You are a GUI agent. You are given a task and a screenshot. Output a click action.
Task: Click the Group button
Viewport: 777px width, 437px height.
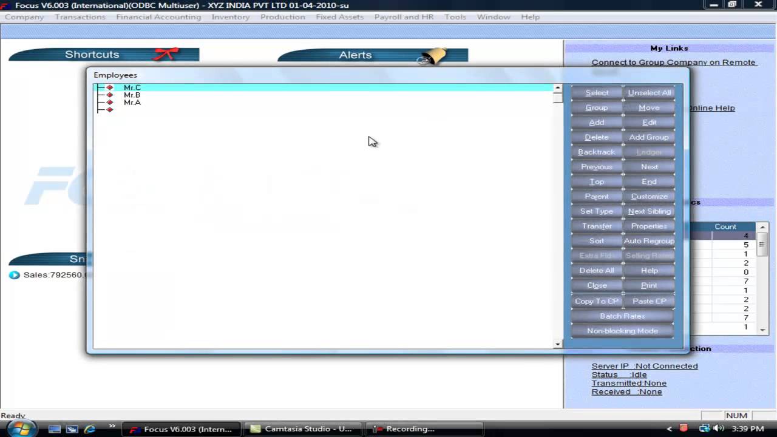[x=597, y=107]
